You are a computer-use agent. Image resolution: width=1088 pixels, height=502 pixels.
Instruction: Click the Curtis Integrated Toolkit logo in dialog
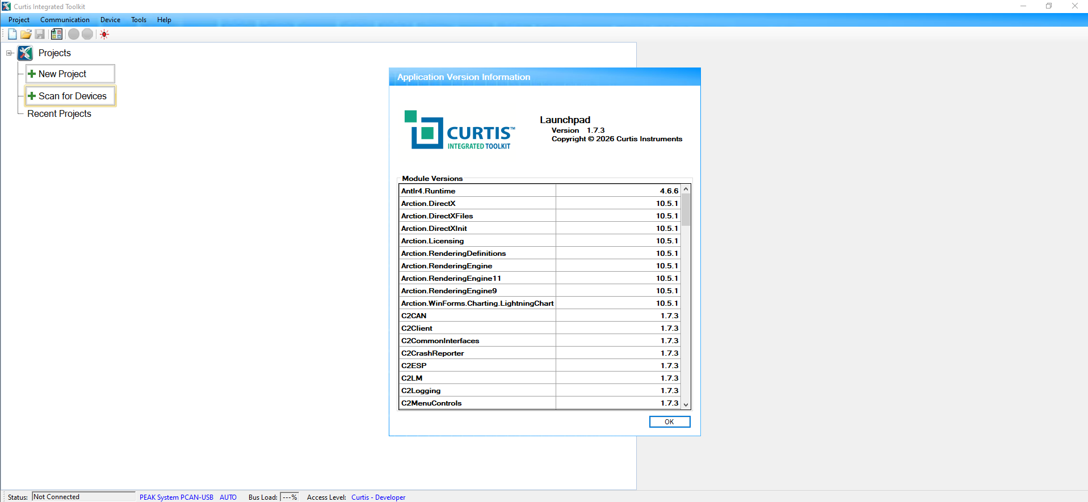tap(460, 130)
